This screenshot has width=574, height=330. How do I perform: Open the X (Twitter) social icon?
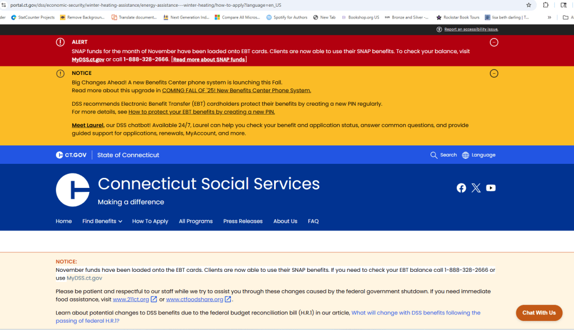[476, 188]
